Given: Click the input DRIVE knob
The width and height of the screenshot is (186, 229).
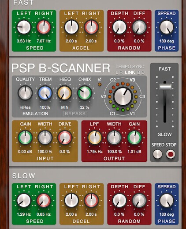Looking at the screenshot, I should 65,137.
